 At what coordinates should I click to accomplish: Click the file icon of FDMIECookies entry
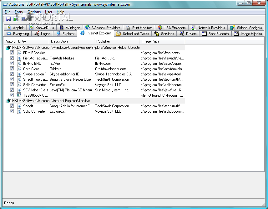pyautogui.click(x=19, y=53)
